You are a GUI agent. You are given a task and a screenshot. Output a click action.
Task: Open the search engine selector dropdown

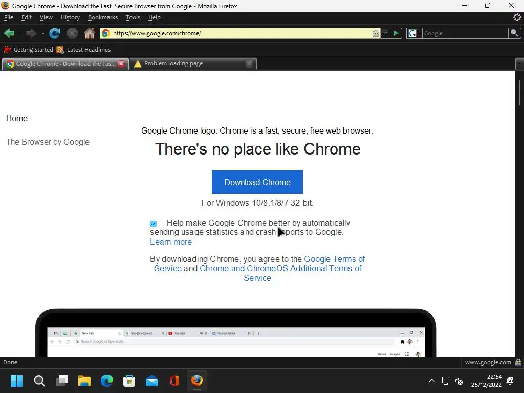pos(414,33)
